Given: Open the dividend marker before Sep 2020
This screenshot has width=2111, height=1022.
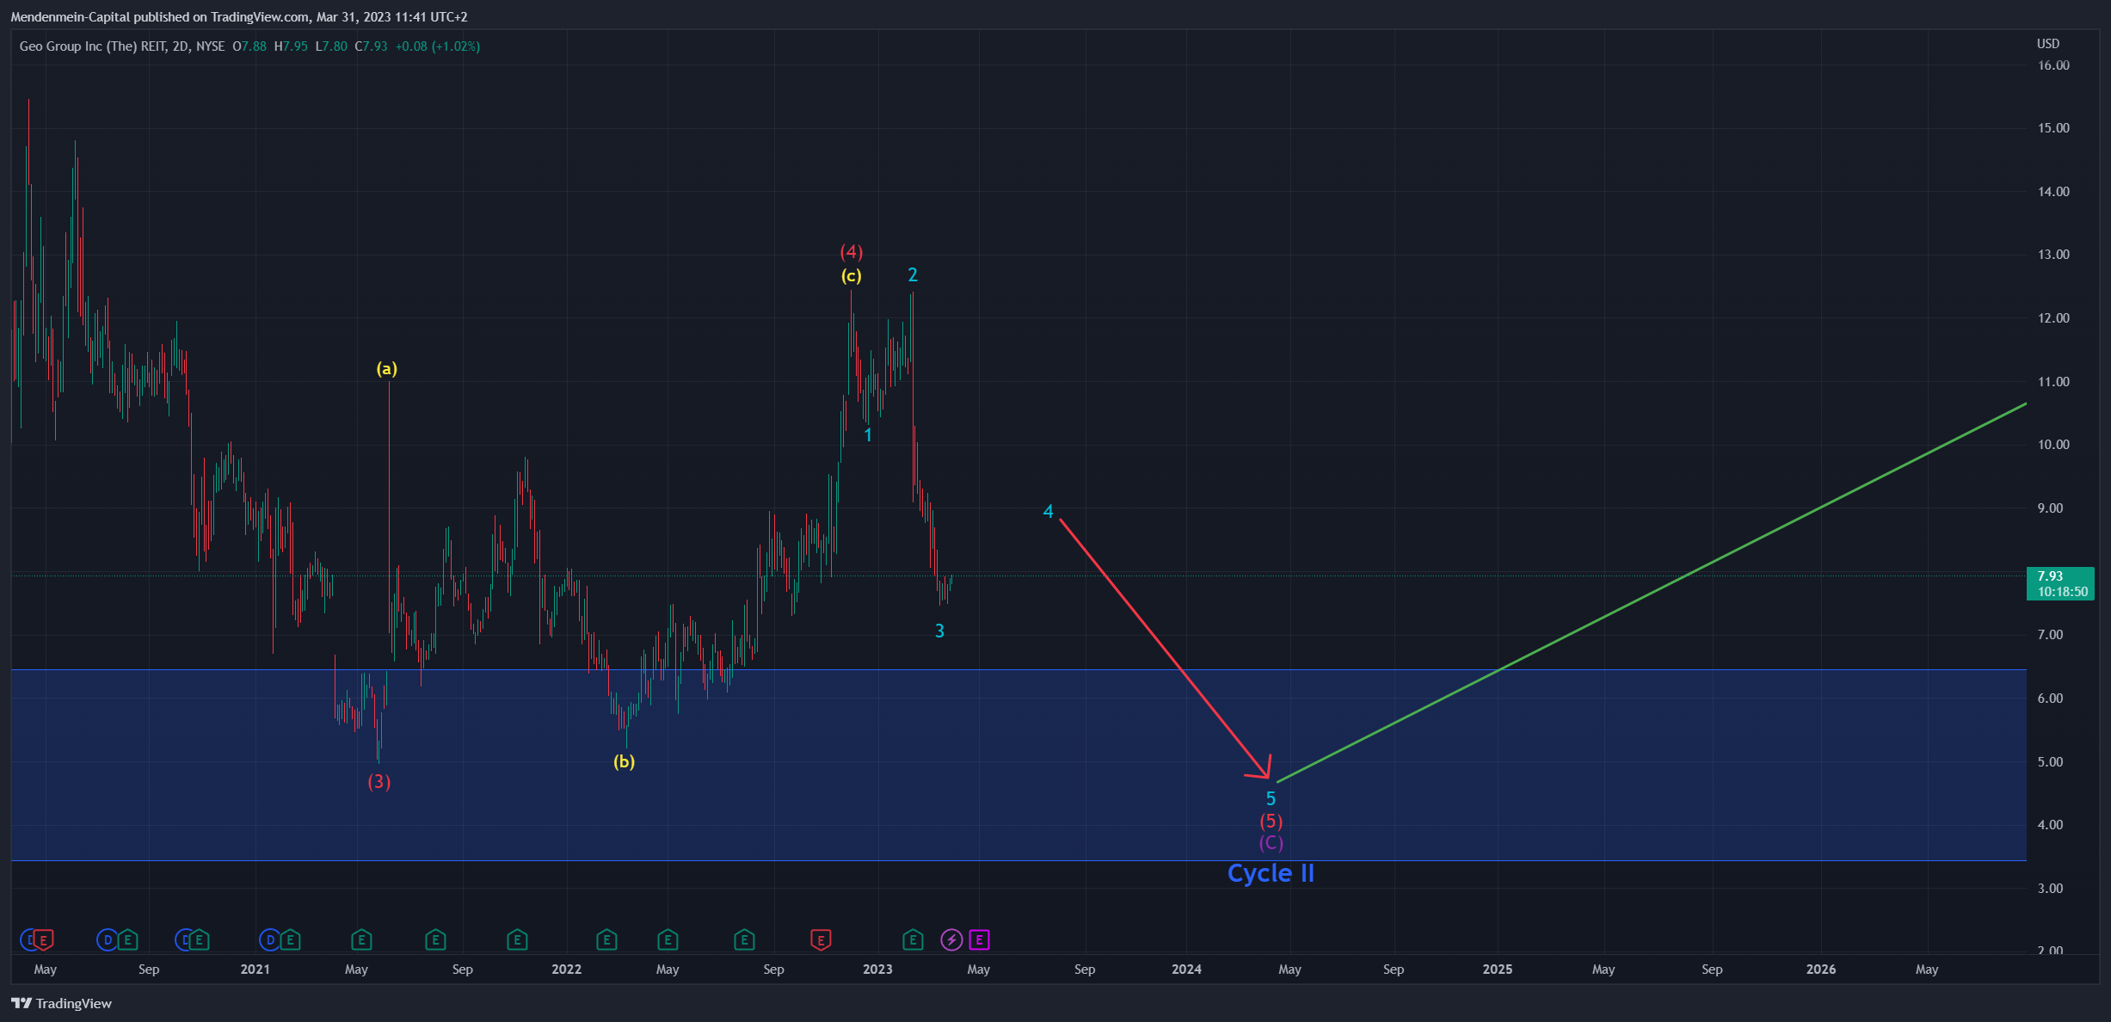Looking at the screenshot, I should pyautogui.click(x=108, y=940).
